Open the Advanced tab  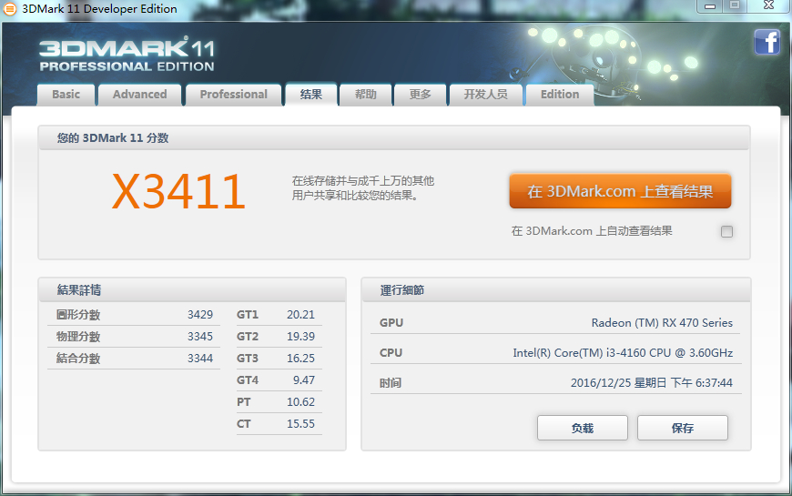click(140, 95)
